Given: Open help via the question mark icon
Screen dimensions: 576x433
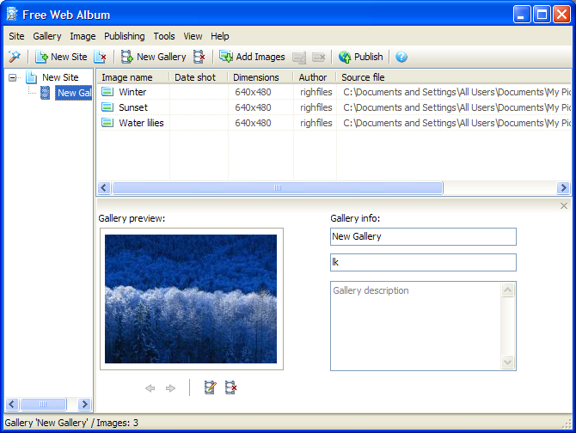Looking at the screenshot, I should (401, 57).
